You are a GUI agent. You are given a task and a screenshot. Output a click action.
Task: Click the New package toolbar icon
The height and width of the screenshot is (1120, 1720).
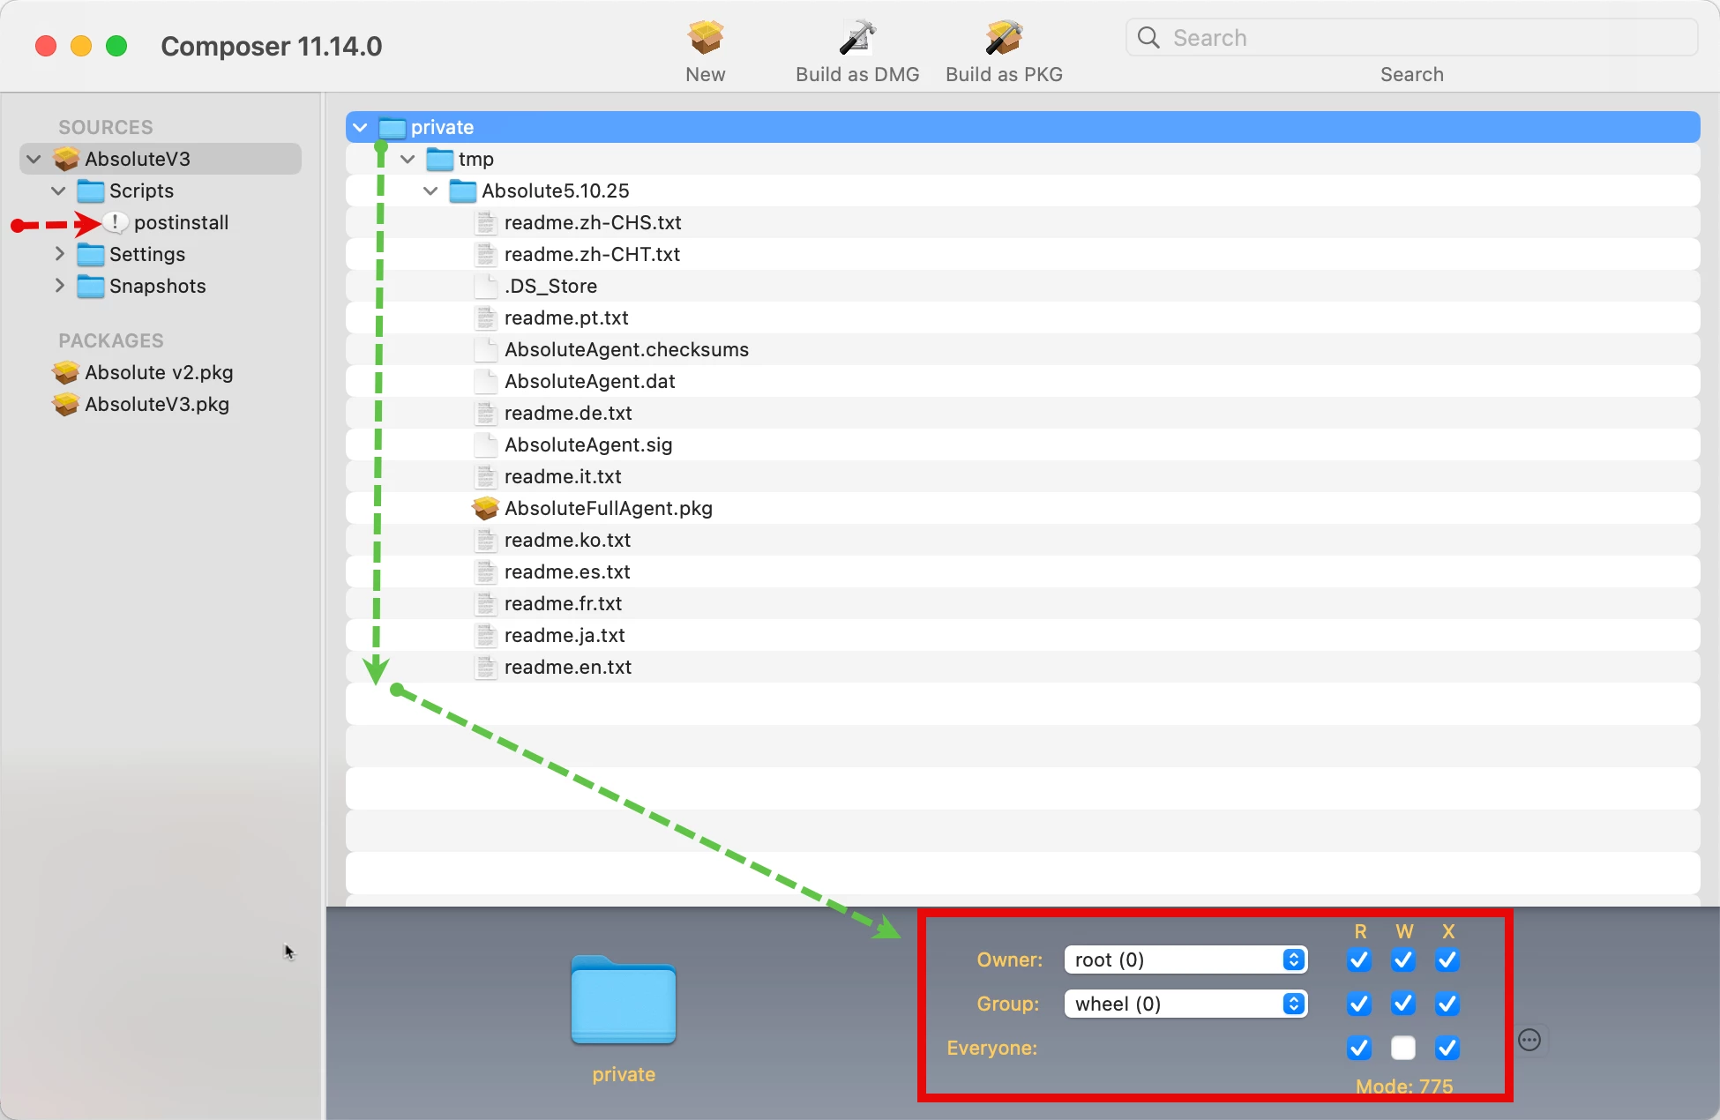tap(706, 37)
